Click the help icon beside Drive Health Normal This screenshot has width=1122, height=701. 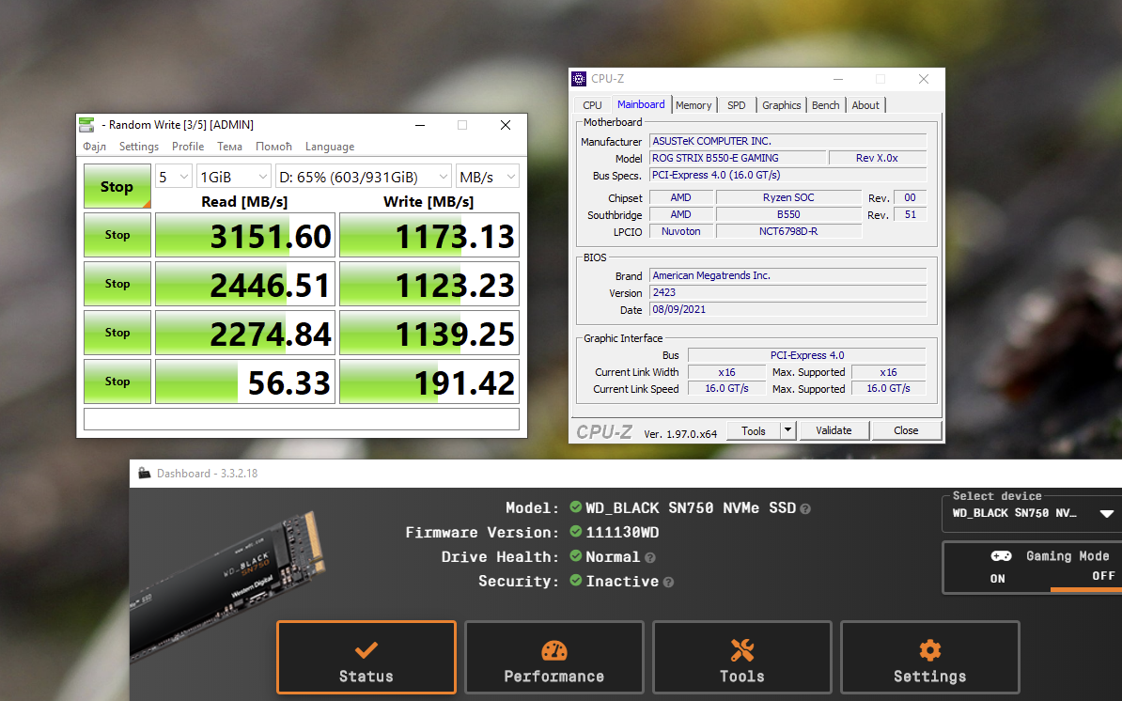click(649, 558)
